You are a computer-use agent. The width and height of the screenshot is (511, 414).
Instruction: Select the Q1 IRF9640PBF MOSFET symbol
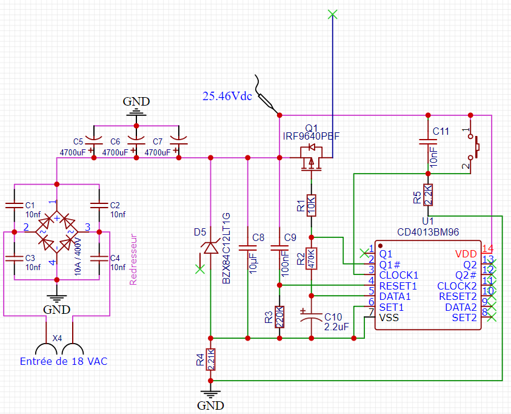311,158
